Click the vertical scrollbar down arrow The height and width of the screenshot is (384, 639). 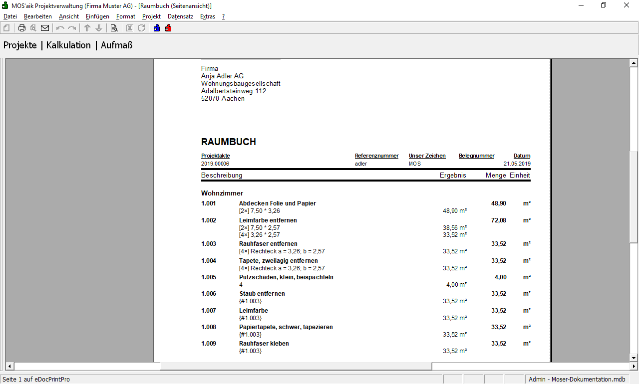pos(634,358)
